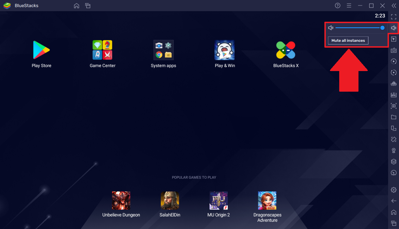Open the Macro recorder tool
Image resolution: width=399 pixels, height=229 pixels.
click(393, 61)
